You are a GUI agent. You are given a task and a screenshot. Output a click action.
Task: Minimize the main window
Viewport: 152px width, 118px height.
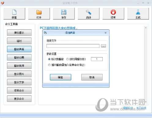click(x=138, y=3)
